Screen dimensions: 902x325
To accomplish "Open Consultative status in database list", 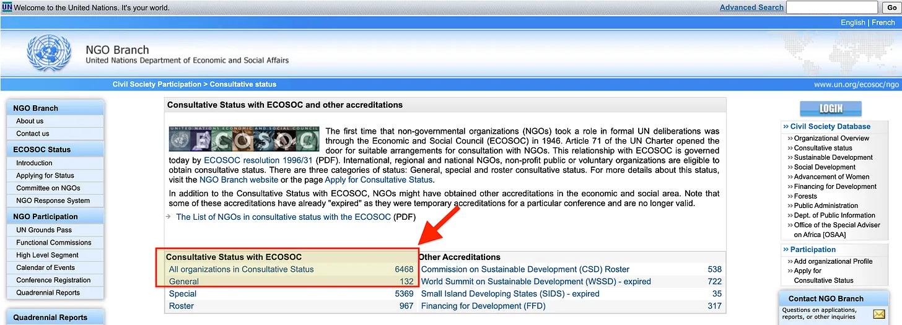I will [823, 148].
